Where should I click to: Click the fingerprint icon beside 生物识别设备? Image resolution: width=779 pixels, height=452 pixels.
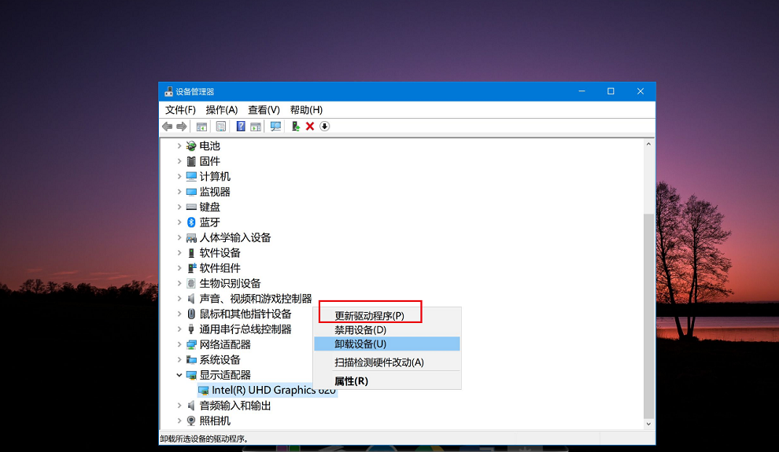click(x=191, y=283)
